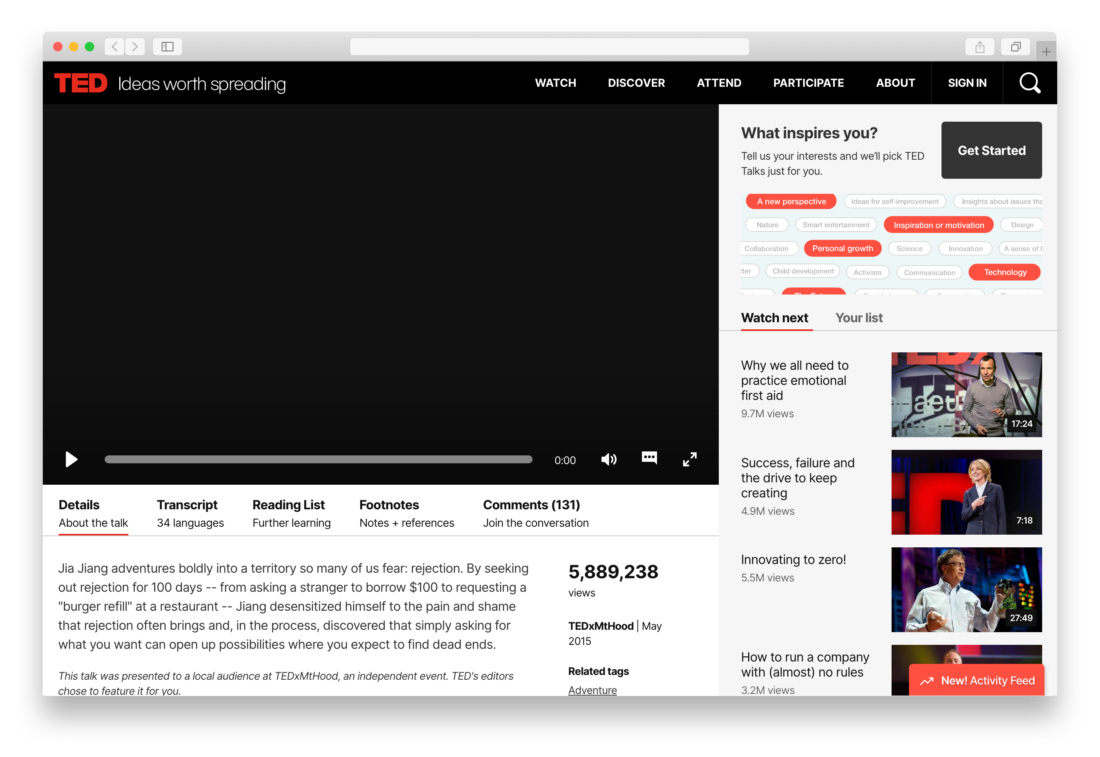The image size is (1100, 757).
Task: Click 'Why we all need to practice' title
Action: coord(794,380)
